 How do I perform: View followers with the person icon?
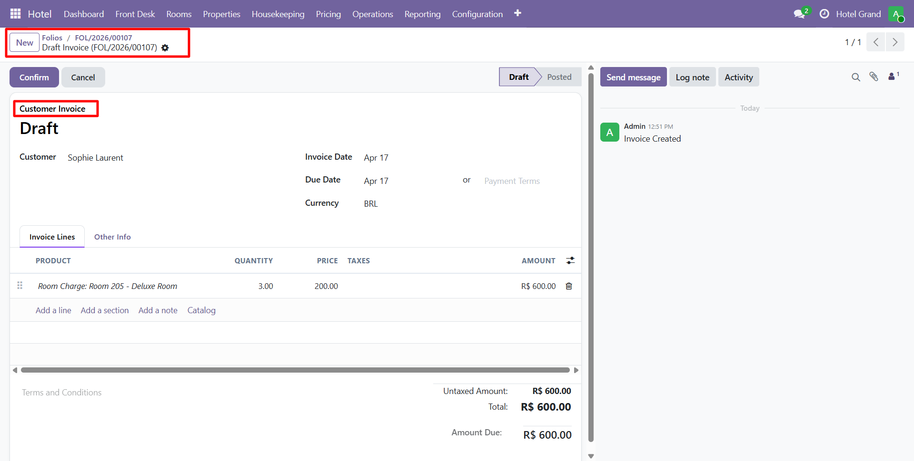click(892, 76)
